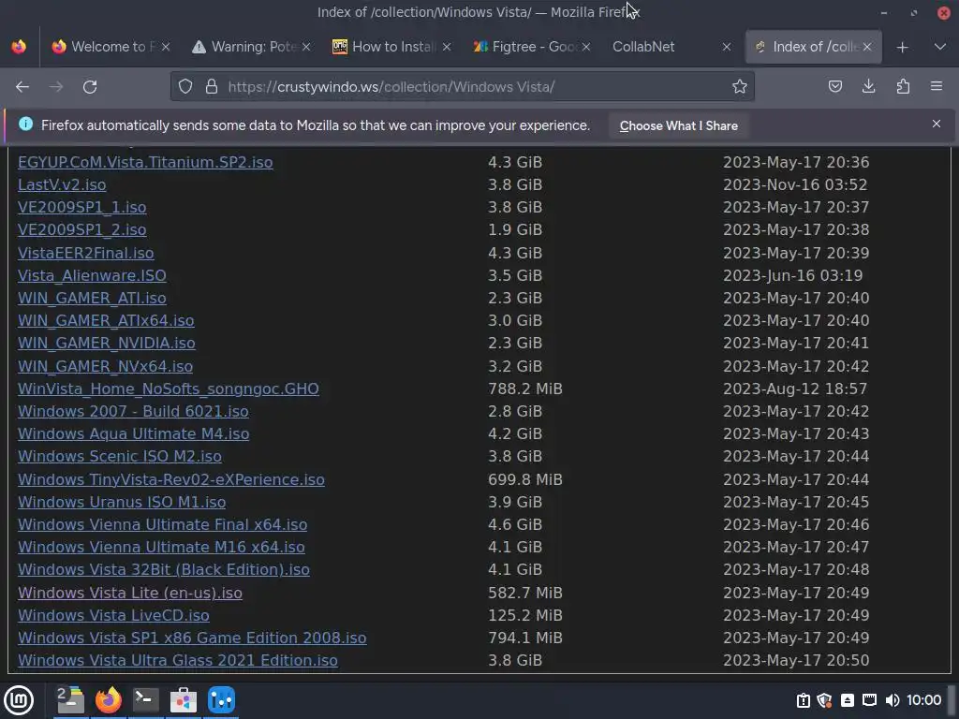
Task: Open Windows TinyVista-Rev02-eXPerience.iso link
Action: pos(171,479)
